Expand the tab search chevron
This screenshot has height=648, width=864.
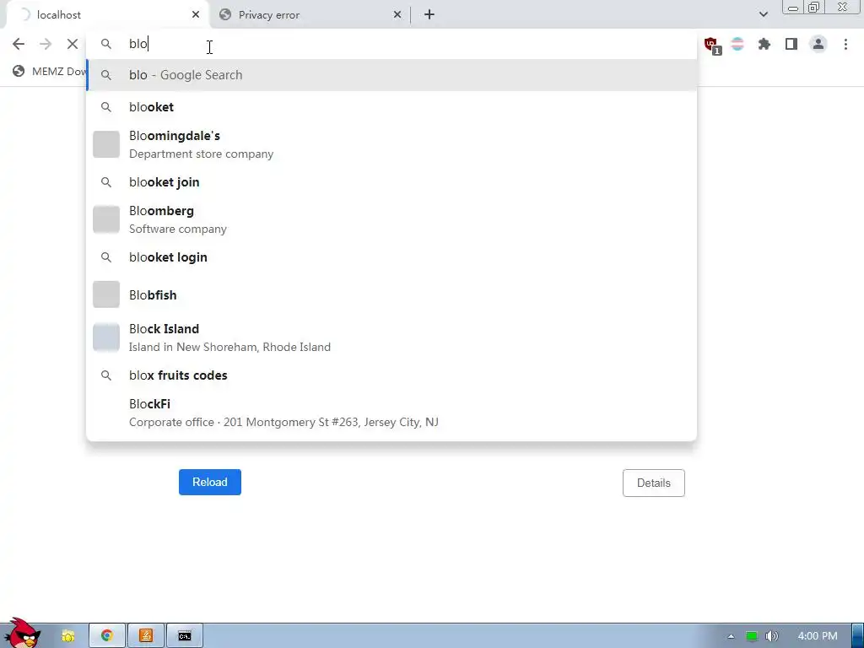[x=763, y=15]
